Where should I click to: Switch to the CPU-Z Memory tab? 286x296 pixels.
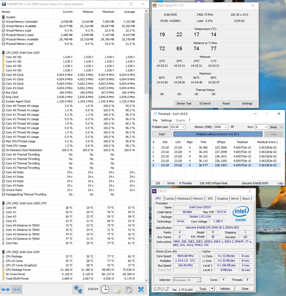198,198
